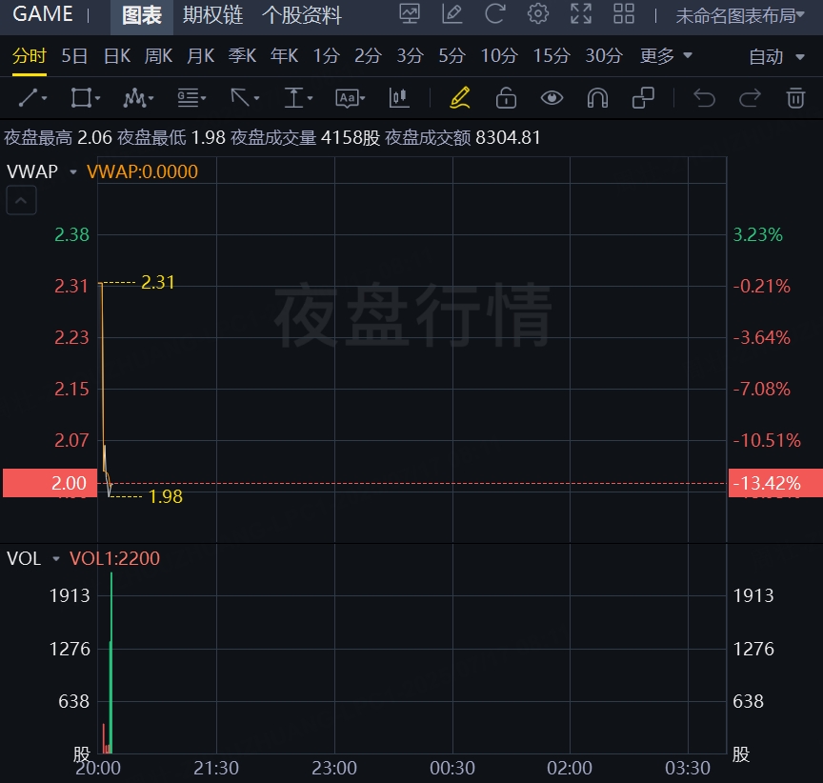Select the trend line drawing tool
Image resolution: width=823 pixels, height=783 pixels.
click(32, 98)
